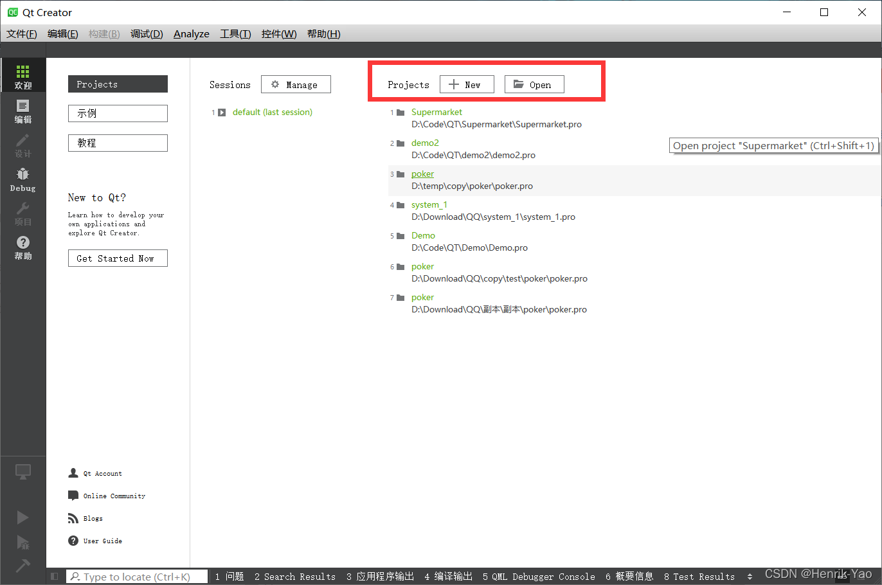Select the Projects tab in the welcome sidebar
The image size is (882, 585).
click(x=118, y=84)
